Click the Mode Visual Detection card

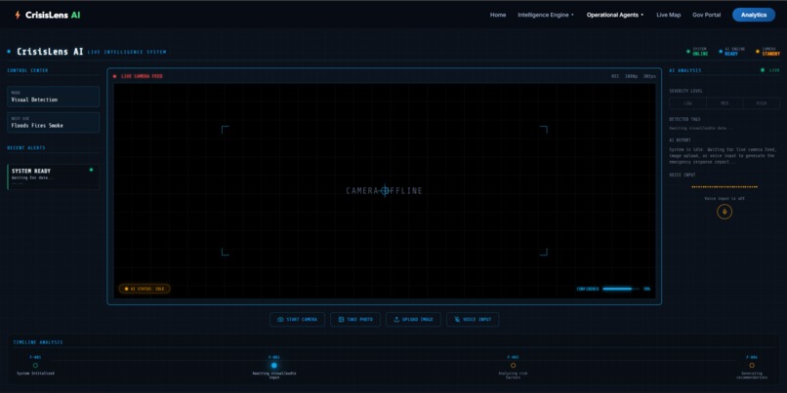53,97
